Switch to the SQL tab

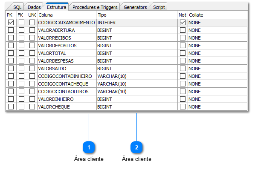click(x=17, y=7)
